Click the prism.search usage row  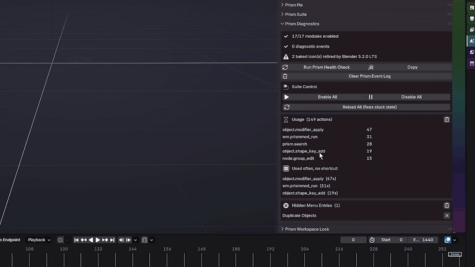(x=327, y=144)
